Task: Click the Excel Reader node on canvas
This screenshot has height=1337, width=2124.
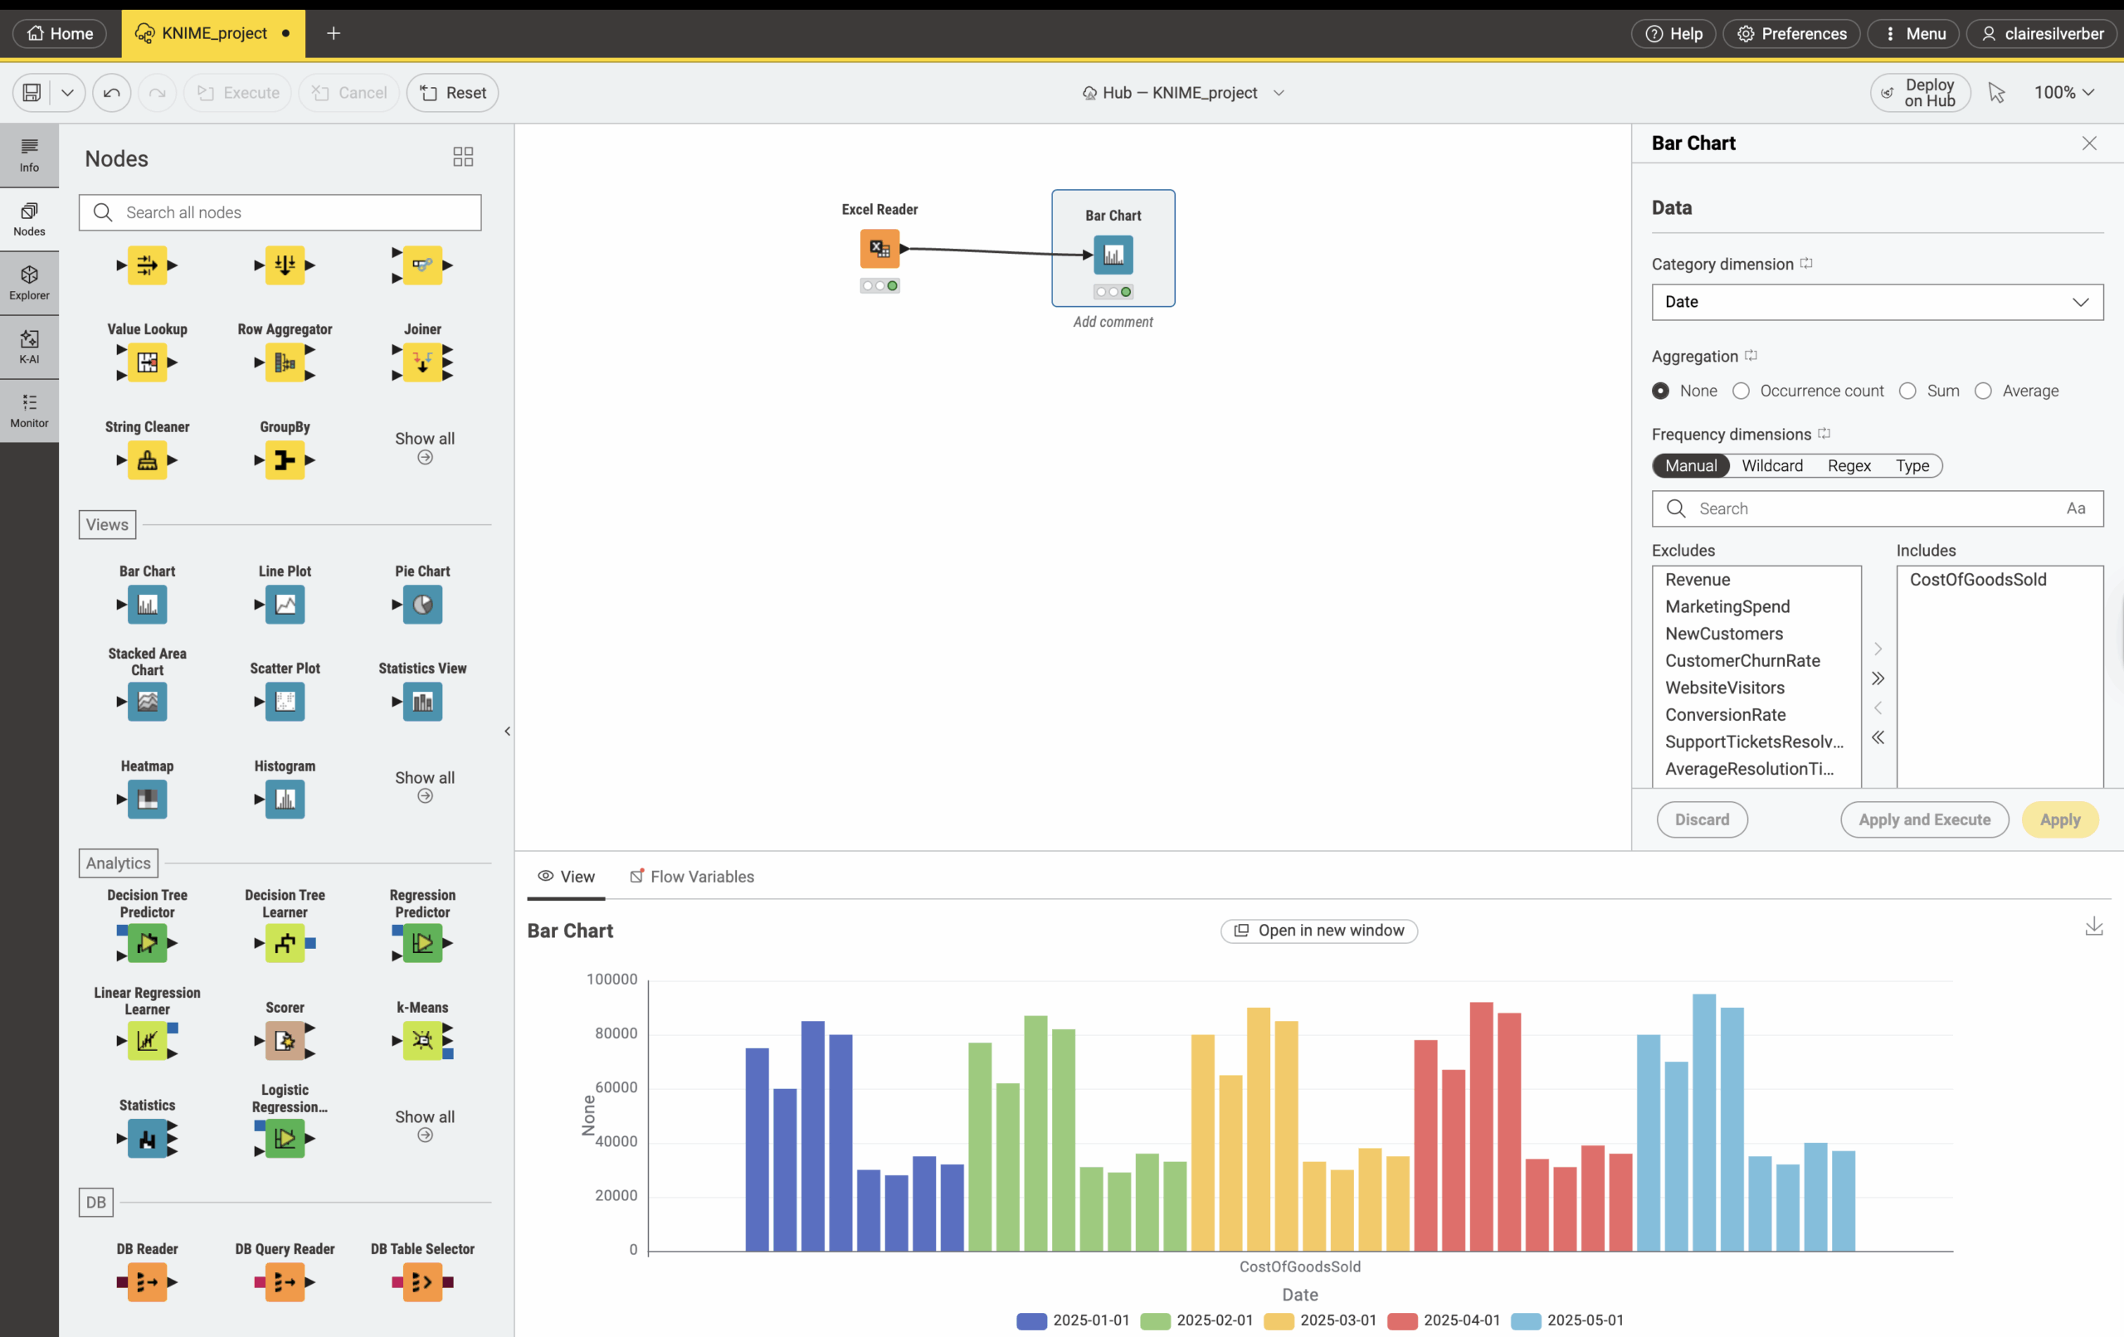Action: (879, 249)
